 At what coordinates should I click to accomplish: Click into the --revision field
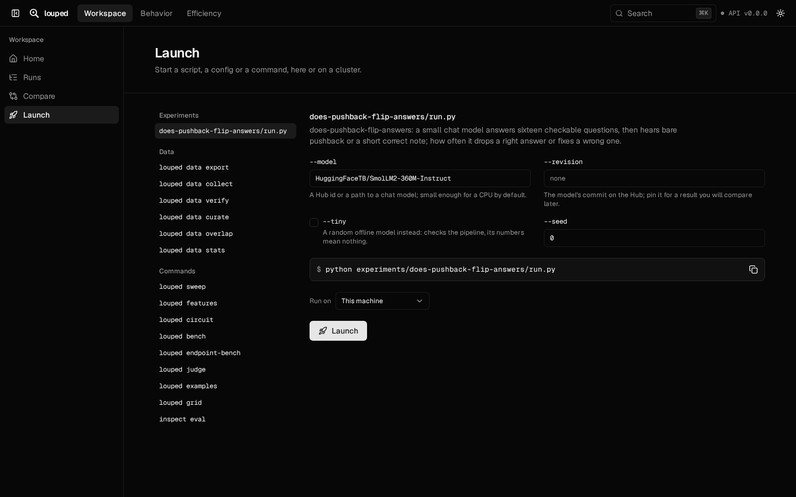(x=654, y=178)
